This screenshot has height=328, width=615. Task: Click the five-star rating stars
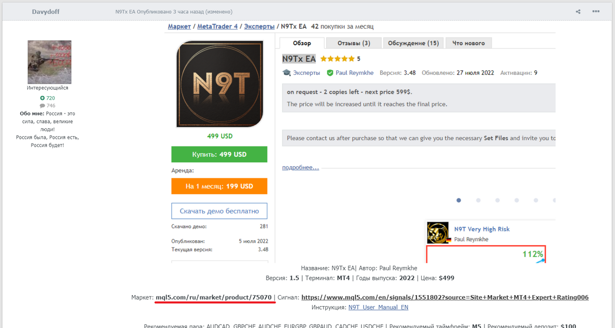pos(338,59)
